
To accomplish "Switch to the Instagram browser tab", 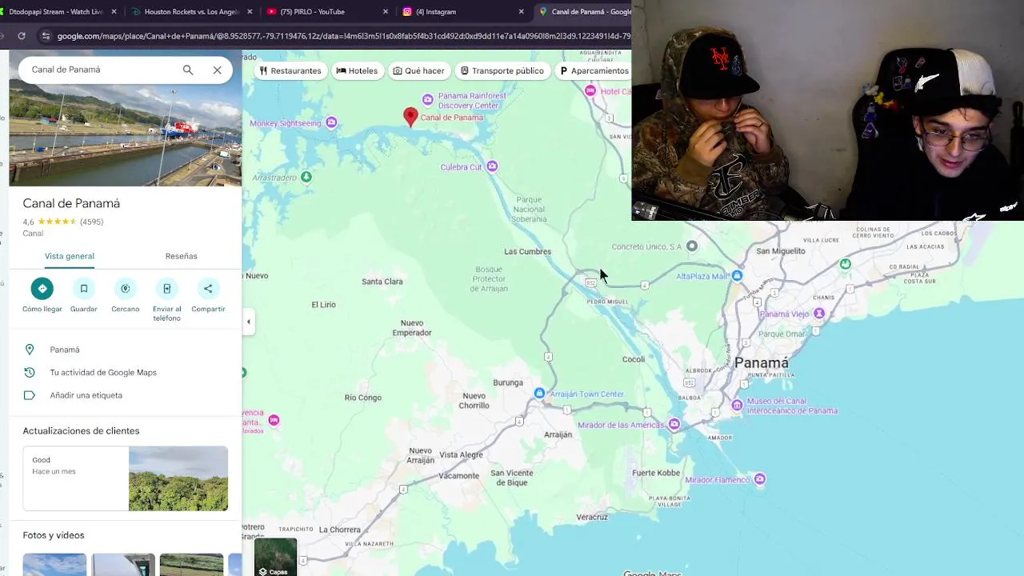I will point(462,12).
